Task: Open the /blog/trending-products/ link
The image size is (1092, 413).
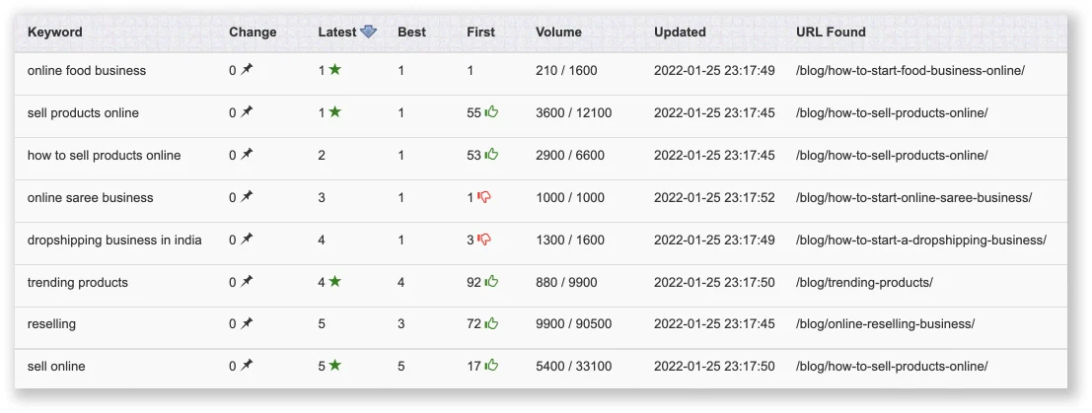Action: click(864, 282)
